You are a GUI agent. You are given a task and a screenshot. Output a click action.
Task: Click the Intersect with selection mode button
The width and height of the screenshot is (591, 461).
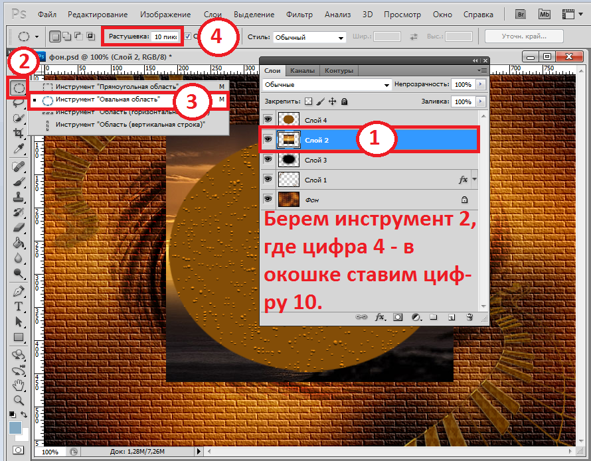pyautogui.click(x=90, y=36)
